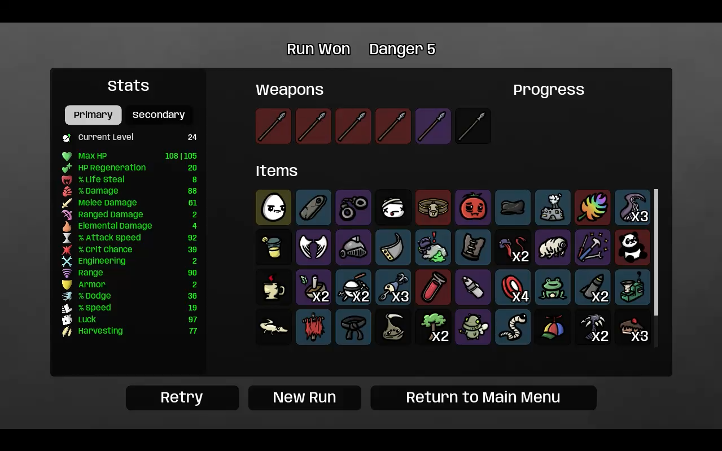The height and width of the screenshot is (451, 722).
Task: Click the purple spear weapon slot
Action: (x=433, y=126)
